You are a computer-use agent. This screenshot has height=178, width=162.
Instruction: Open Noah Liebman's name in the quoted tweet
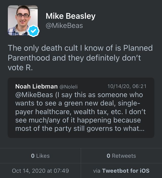pos(36,86)
